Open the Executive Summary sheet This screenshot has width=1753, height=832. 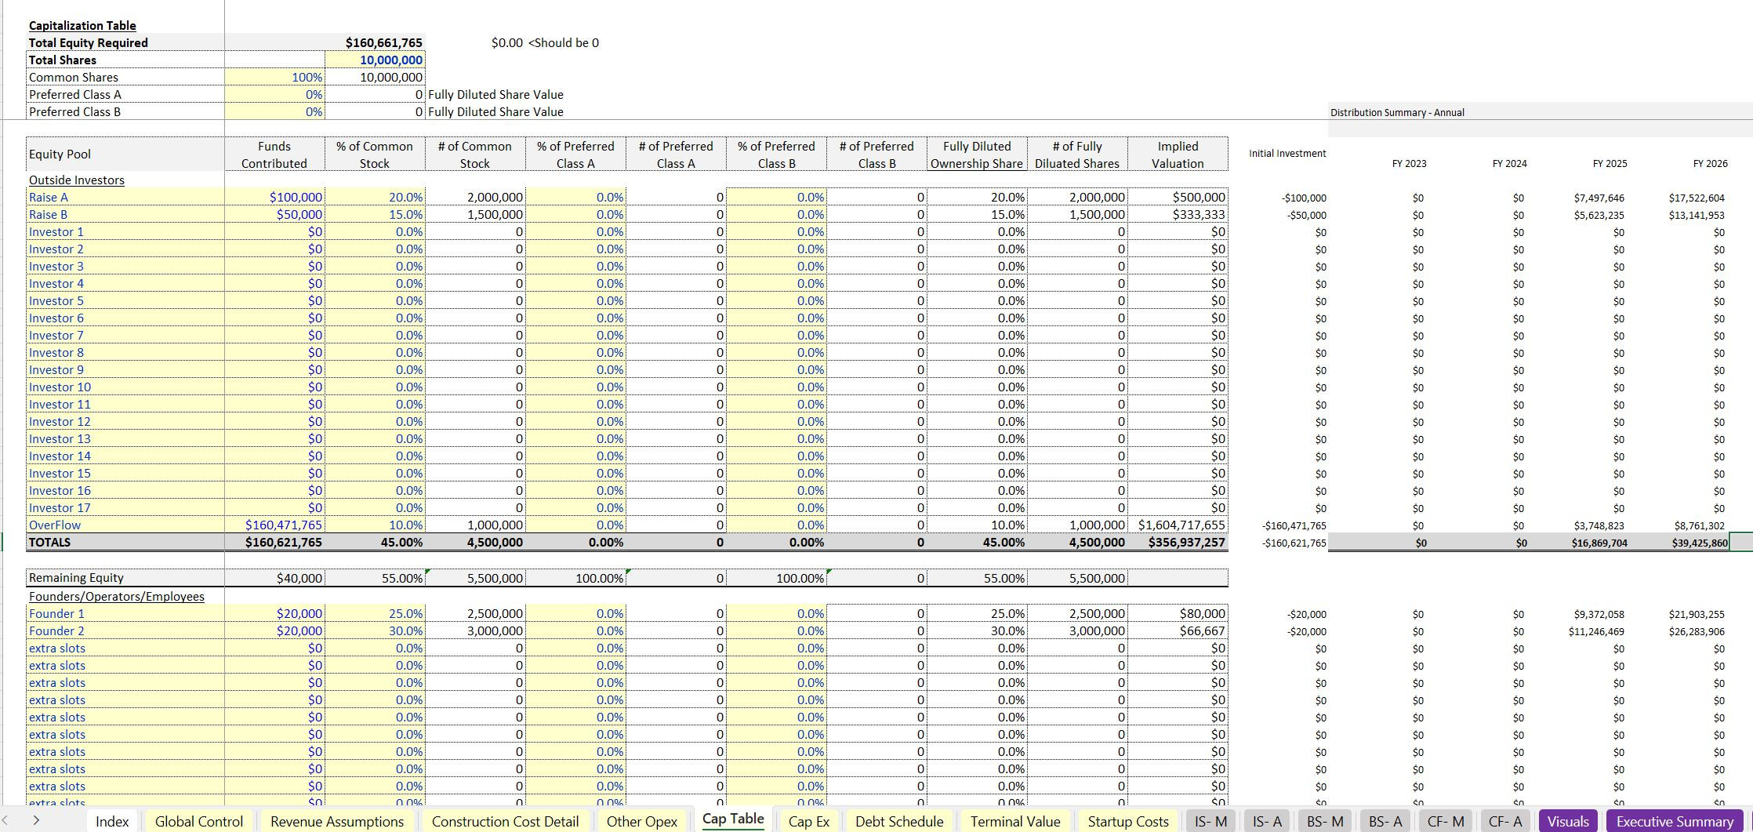click(1672, 821)
